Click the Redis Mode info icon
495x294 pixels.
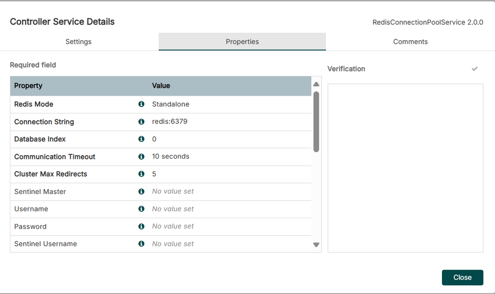pyautogui.click(x=141, y=104)
